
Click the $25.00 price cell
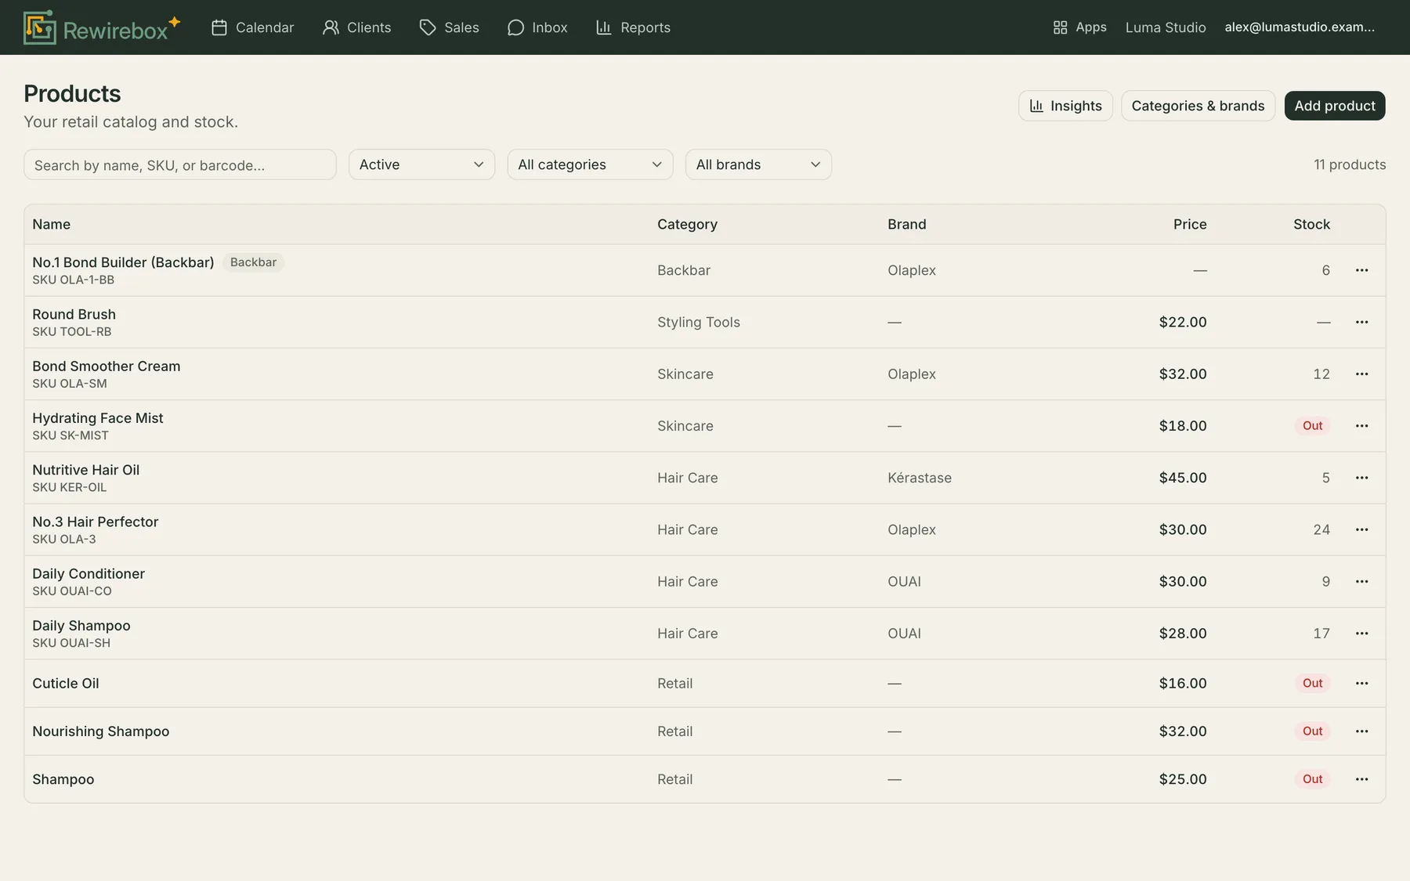[1183, 779]
